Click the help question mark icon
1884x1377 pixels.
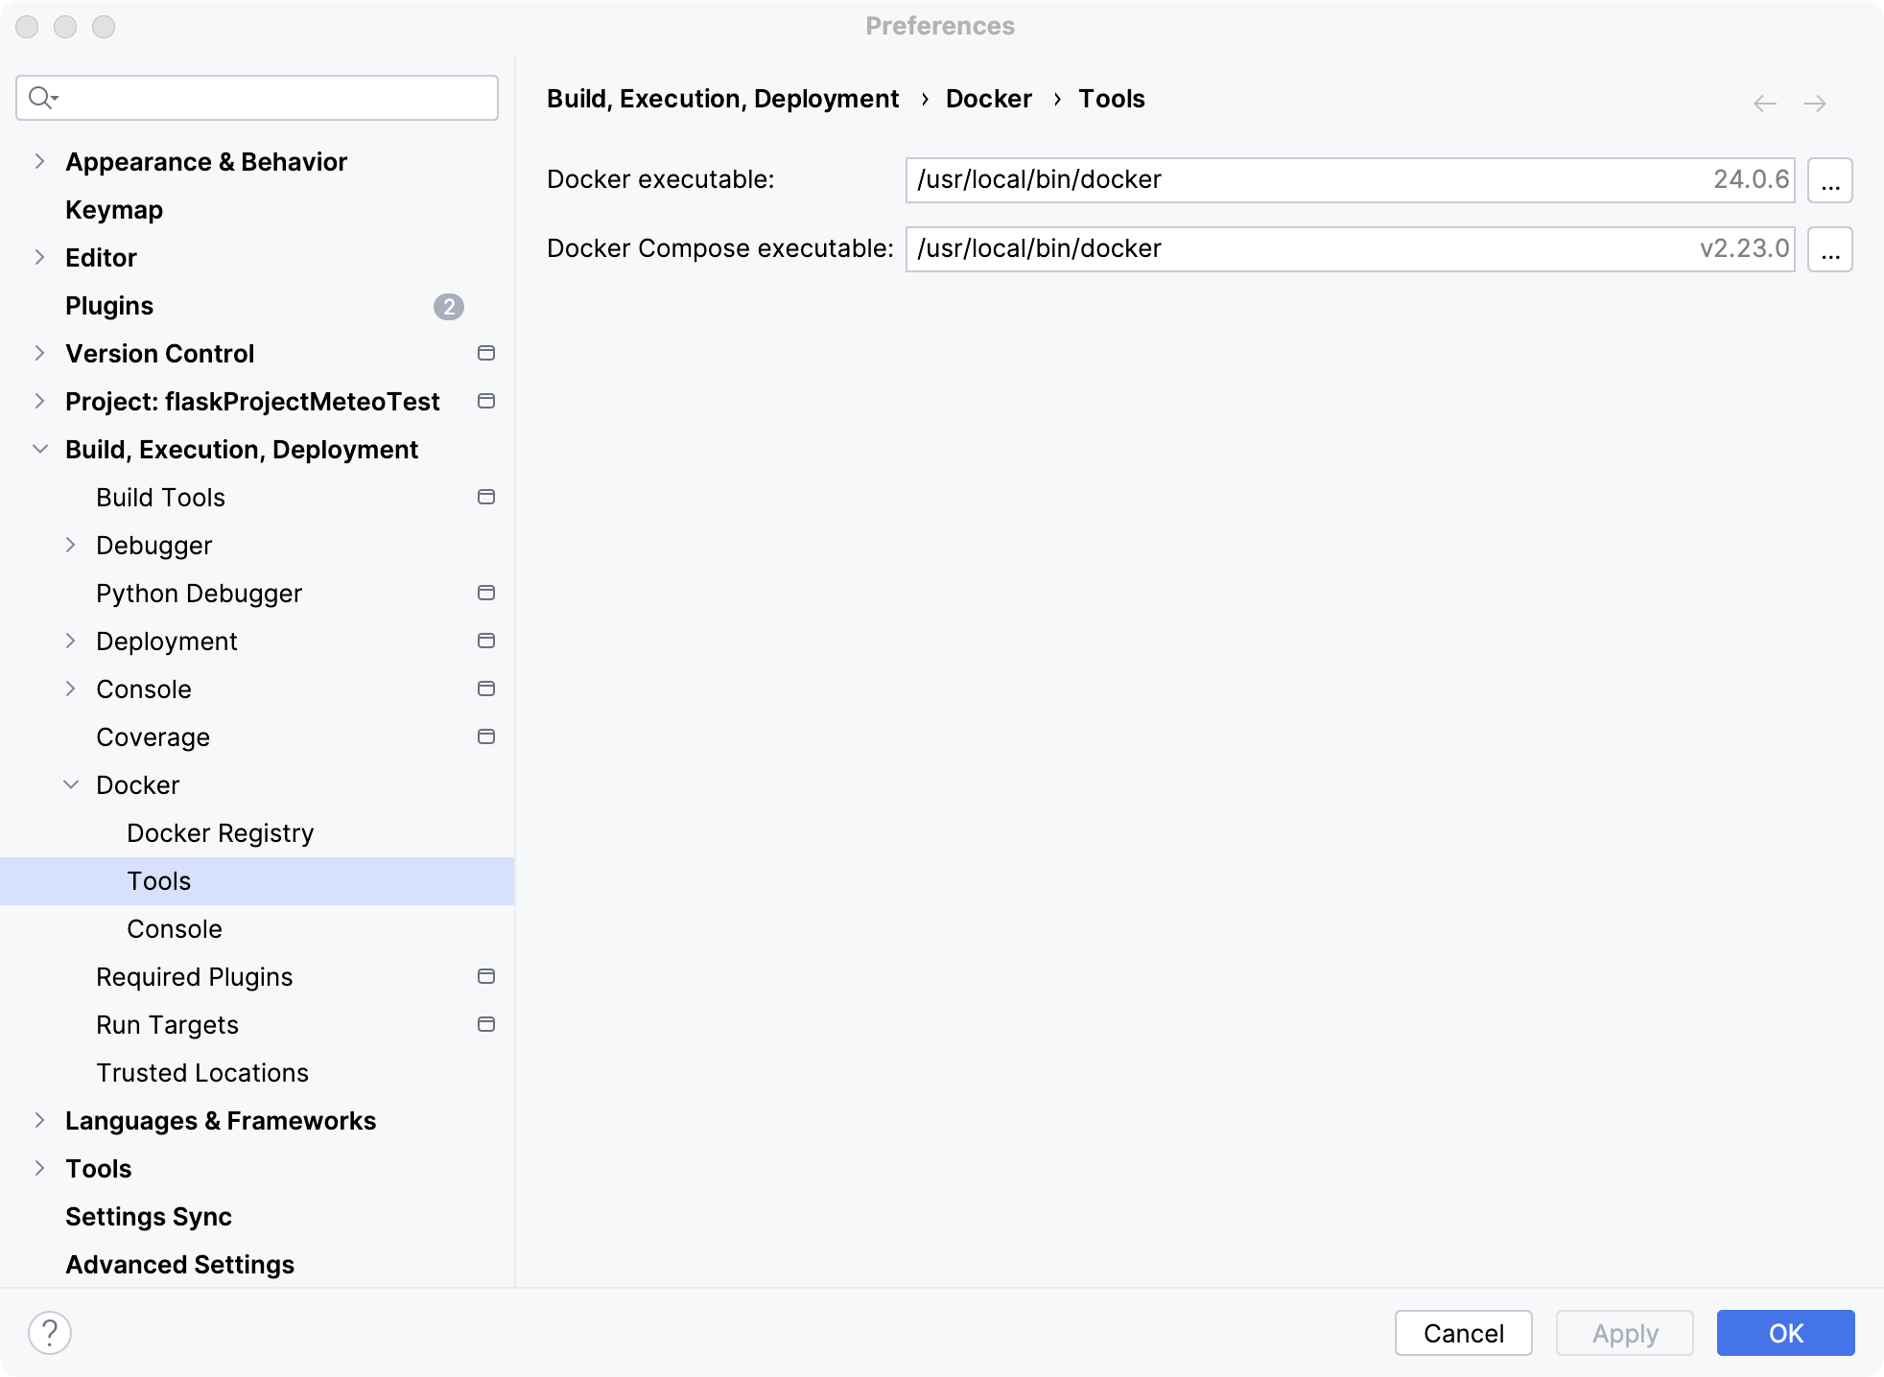pos(50,1332)
